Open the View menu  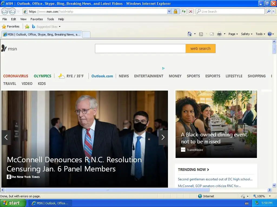[x=23, y=19]
